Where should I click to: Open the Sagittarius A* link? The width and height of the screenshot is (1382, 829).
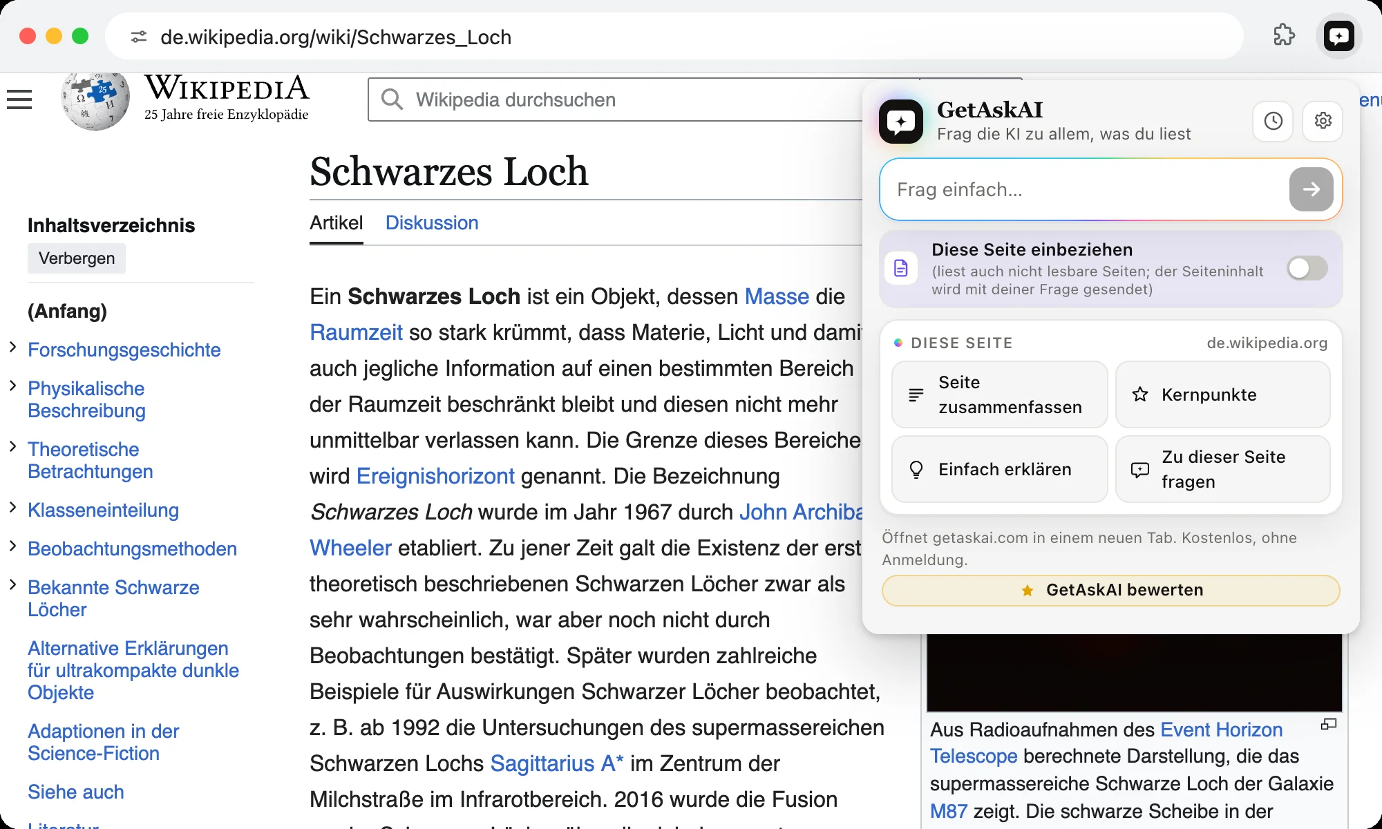pos(557,763)
